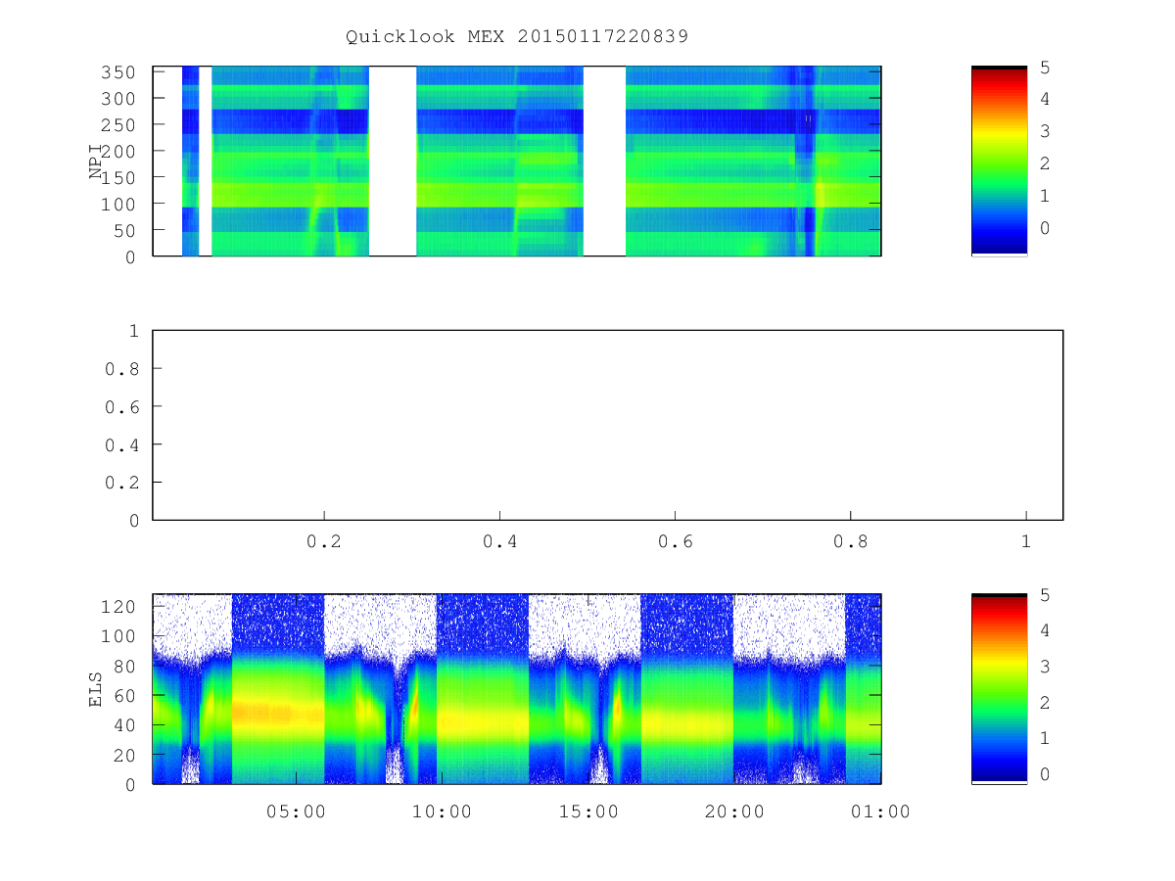Image resolution: width=1175 pixels, height=881 pixels.
Task: Click value 2 on ELS colorbar
Action: coord(1045,703)
